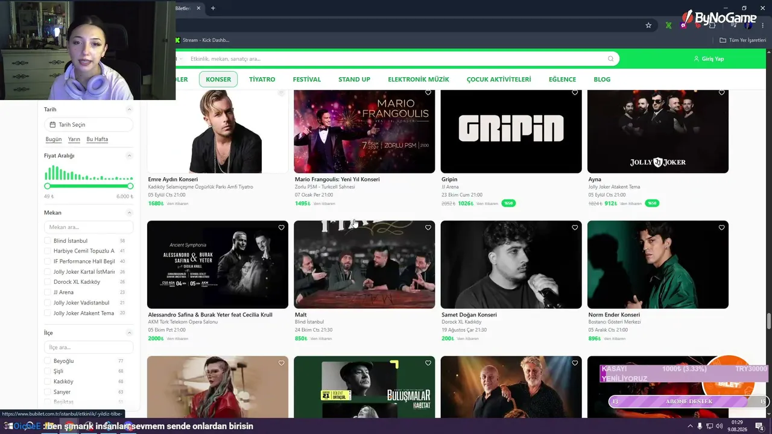Click the Mekan ara search box
The height and width of the screenshot is (434, 772).
point(89,227)
